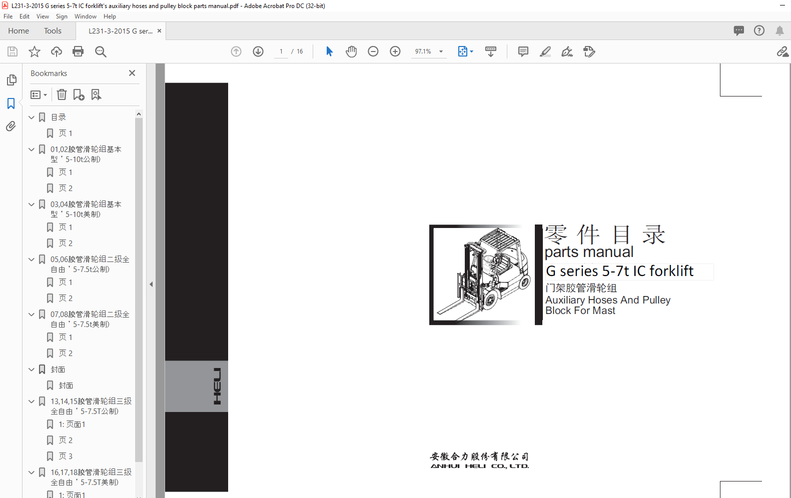The width and height of the screenshot is (791, 498).
Task: Collapse the 03,04胶管滑轮组基本型 bookmark
Action: pyautogui.click(x=32, y=204)
